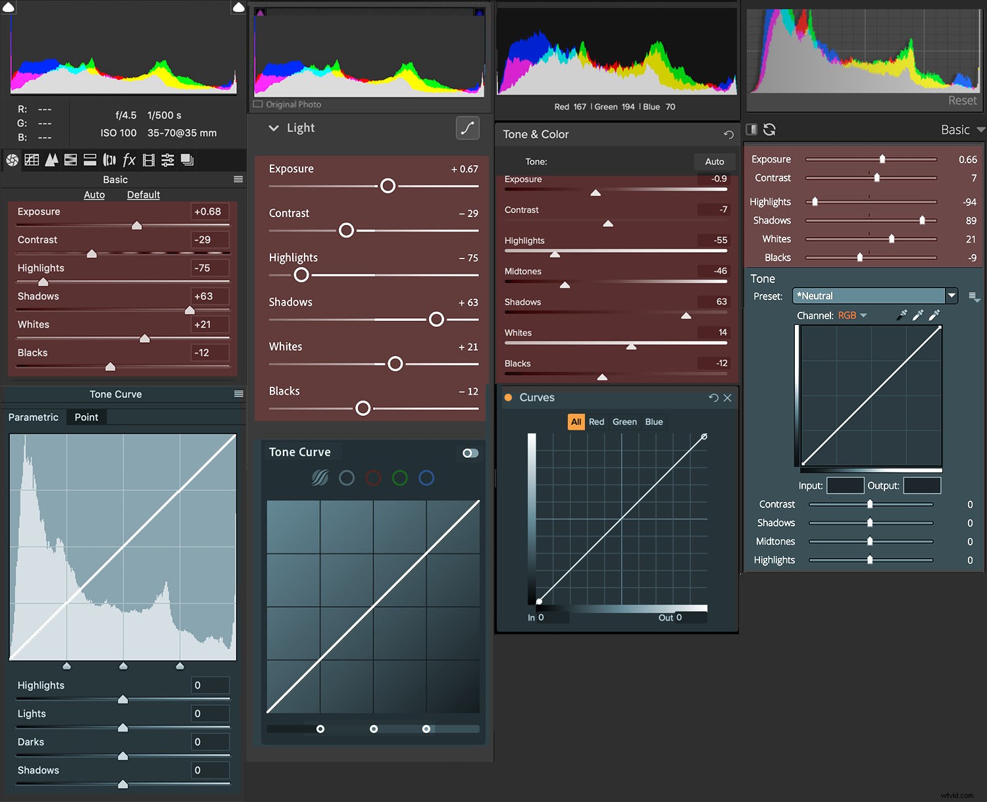
Task: Click the Detail sharpening triangles icon
Action: click(51, 160)
